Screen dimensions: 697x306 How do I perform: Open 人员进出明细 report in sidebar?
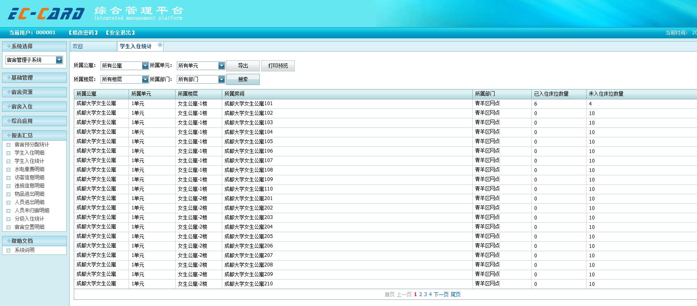[29, 202]
